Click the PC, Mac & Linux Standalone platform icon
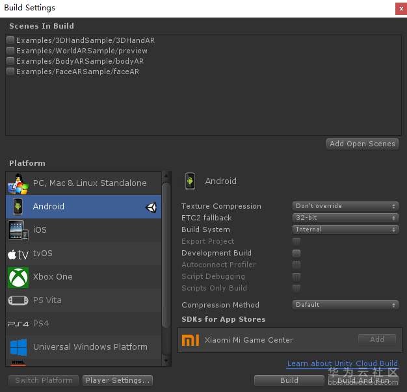This screenshot has width=407, height=392. [x=18, y=183]
